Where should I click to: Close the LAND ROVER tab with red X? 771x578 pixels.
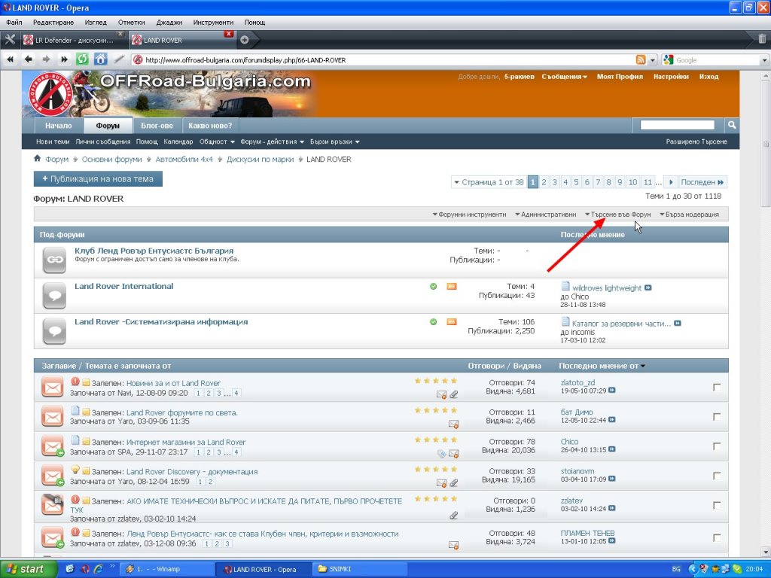229,34
